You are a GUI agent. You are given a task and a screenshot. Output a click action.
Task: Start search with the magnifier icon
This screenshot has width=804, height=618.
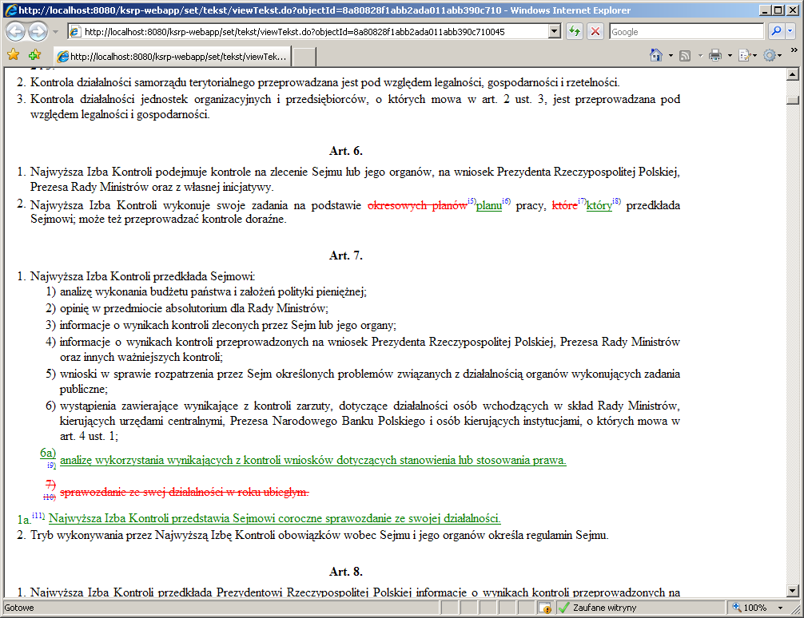coord(776,32)
